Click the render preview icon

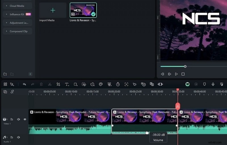pos(196,84)
